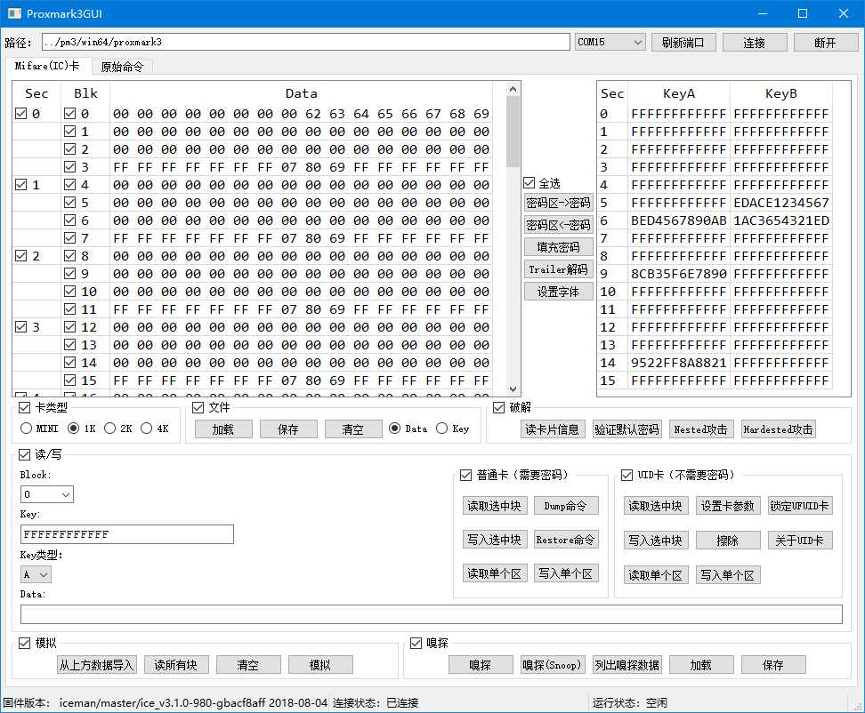Switch to the Mifare(IC)卡 tab
This screenshot has height=713, width=865.
47,66
